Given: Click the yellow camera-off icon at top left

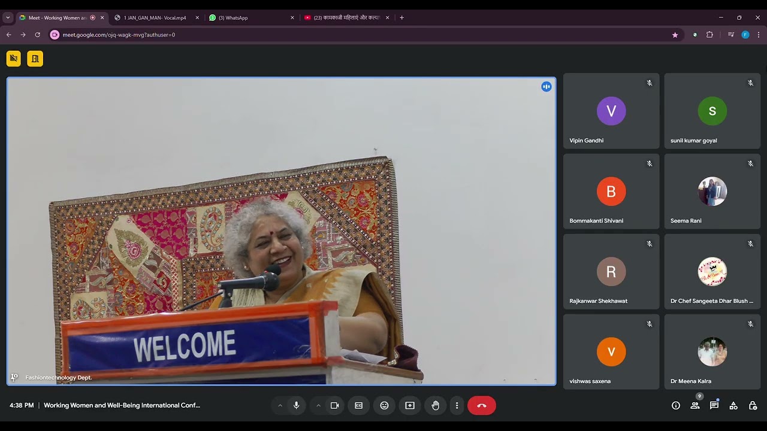Looking at the screenshot, I should (14, 59).
